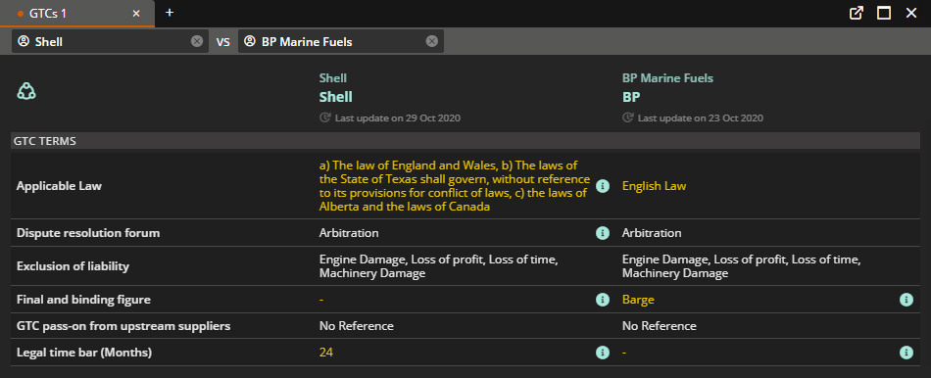Clear the BP Marine Fuels counterparty selection

point(432,41)
